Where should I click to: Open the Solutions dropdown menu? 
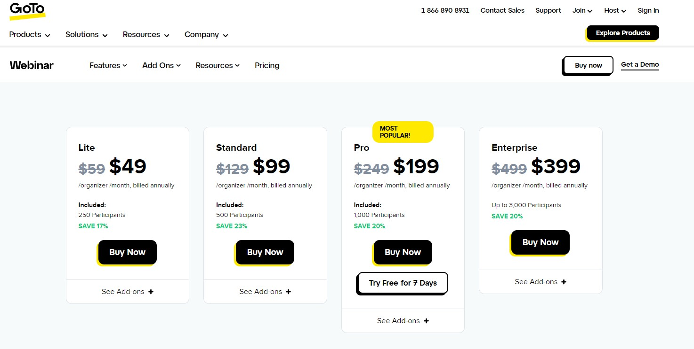click(87, 35)
